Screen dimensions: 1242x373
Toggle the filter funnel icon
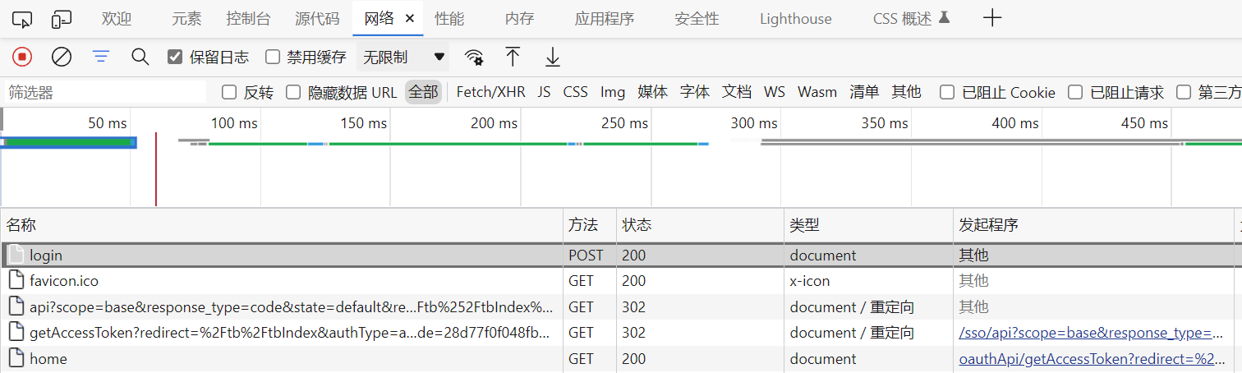[x=101, y=57]
